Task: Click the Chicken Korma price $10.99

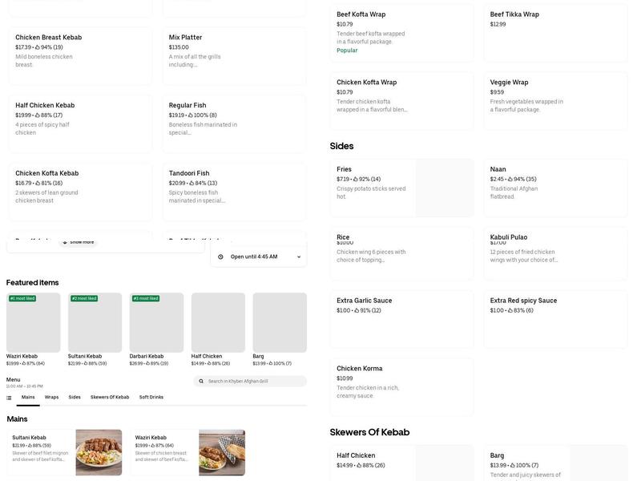Action: [345, 378]
